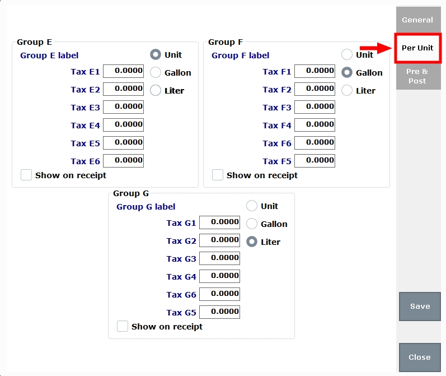Click the Tax G1 label

point(181,223)
